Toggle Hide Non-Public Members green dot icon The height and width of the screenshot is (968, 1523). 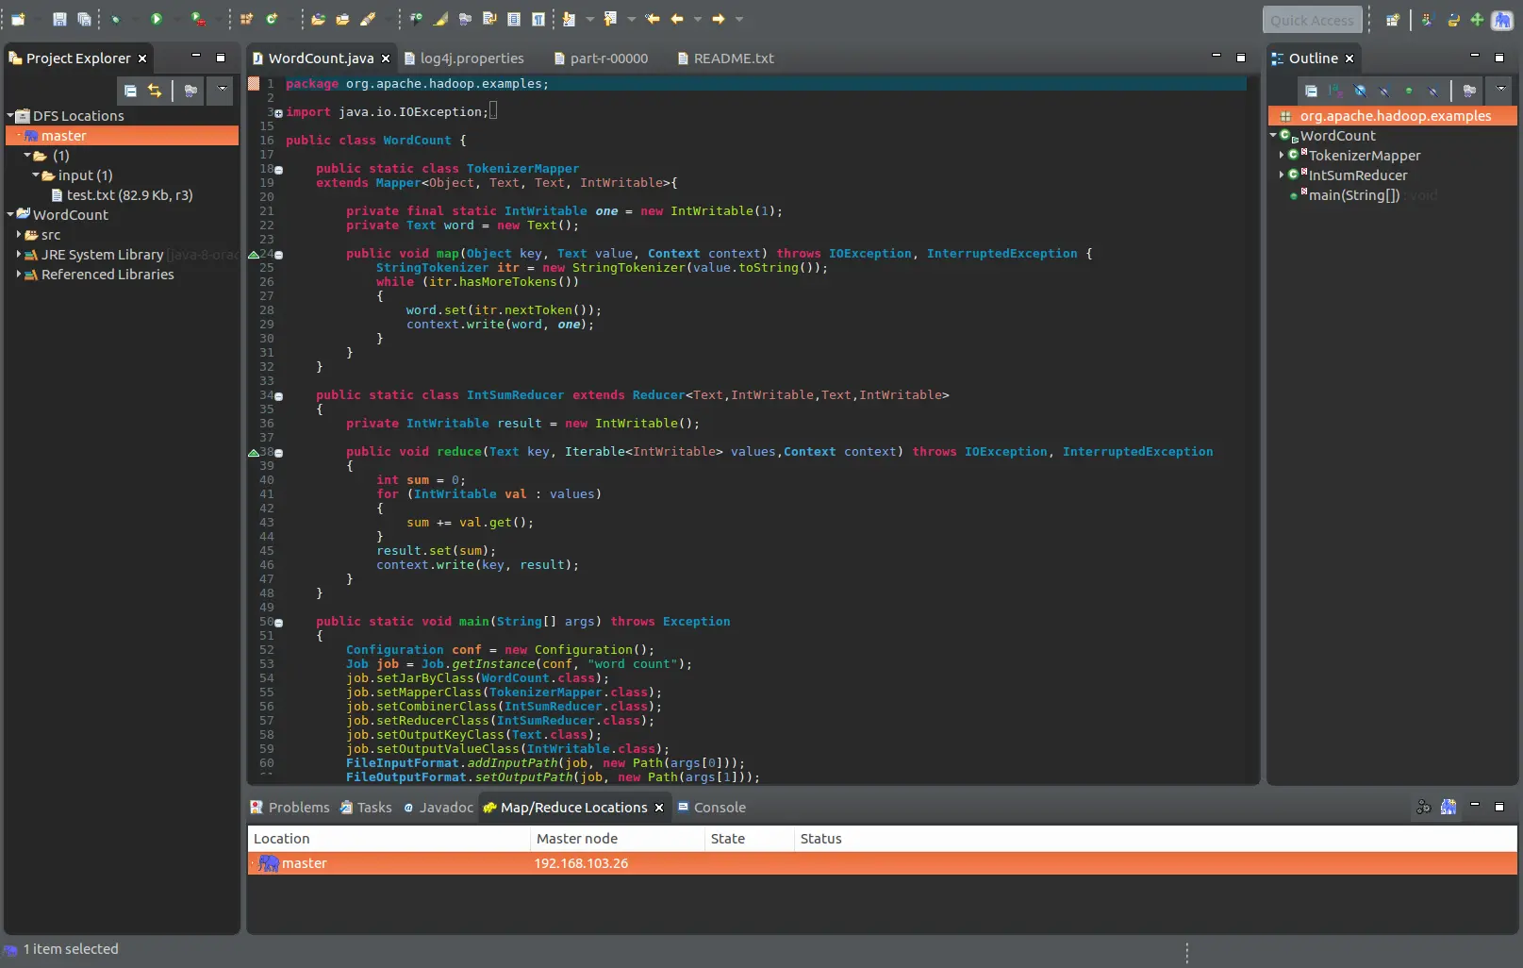(1409, 91)
